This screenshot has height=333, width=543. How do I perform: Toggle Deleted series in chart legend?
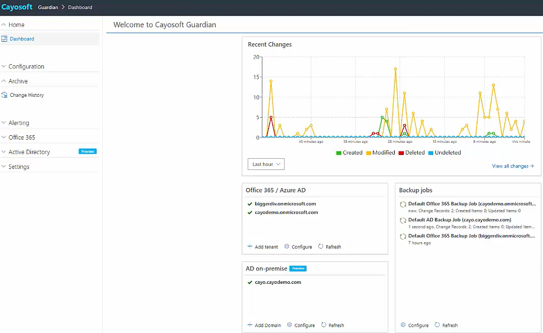click(412, 153)
